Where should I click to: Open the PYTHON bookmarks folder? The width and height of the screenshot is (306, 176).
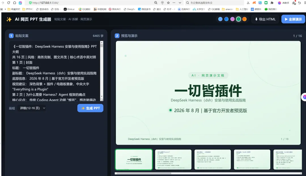28,9
